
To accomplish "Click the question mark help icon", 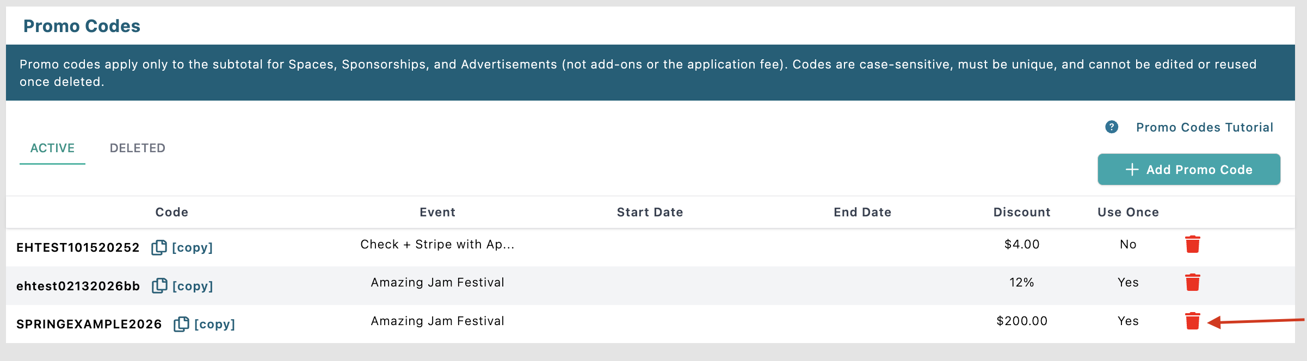I will (1112, 127).
